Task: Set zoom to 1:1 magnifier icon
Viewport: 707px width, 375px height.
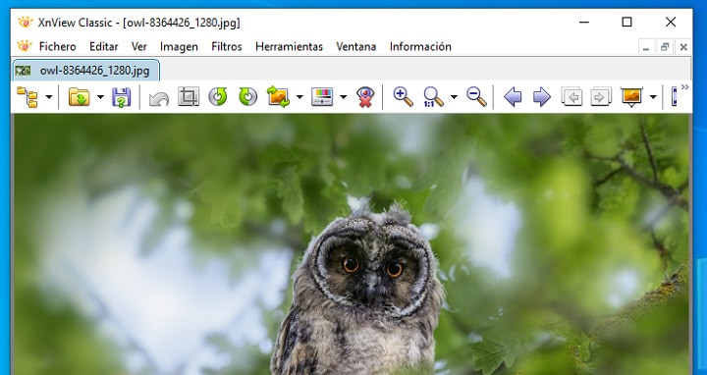Action: (x=433, y=97)
